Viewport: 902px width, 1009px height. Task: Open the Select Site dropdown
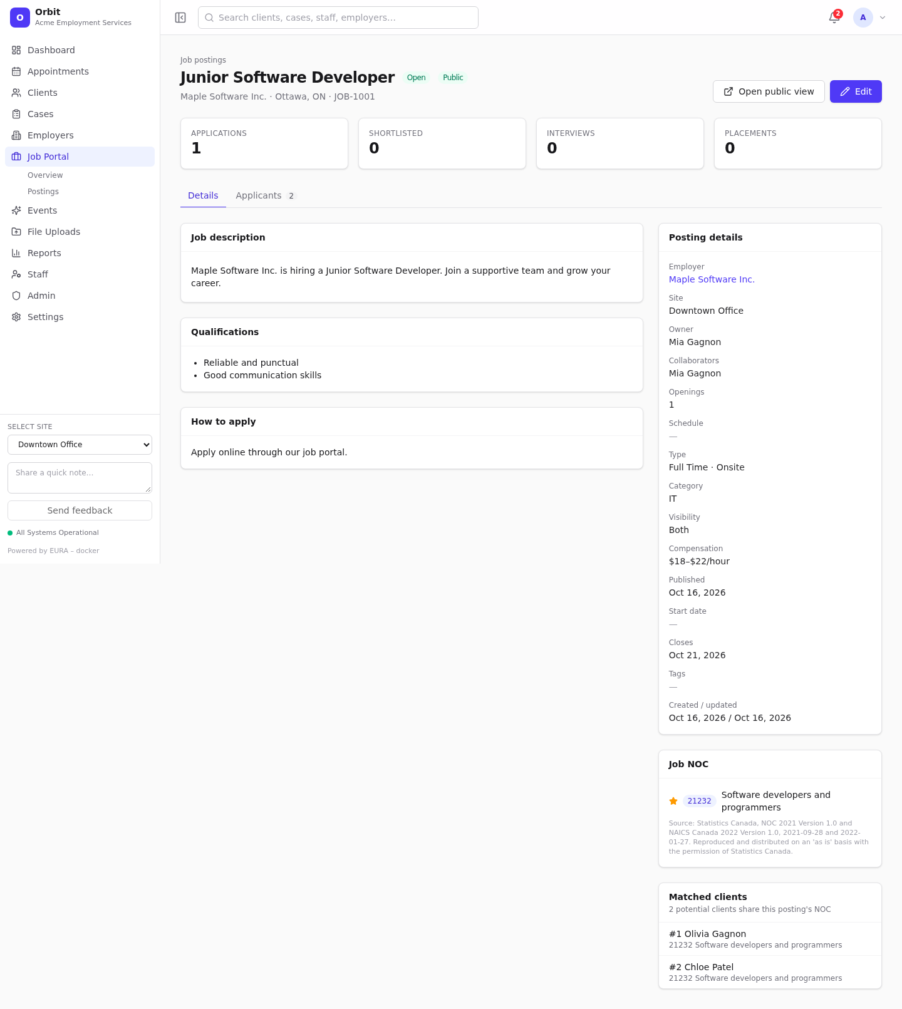(80, 445)
